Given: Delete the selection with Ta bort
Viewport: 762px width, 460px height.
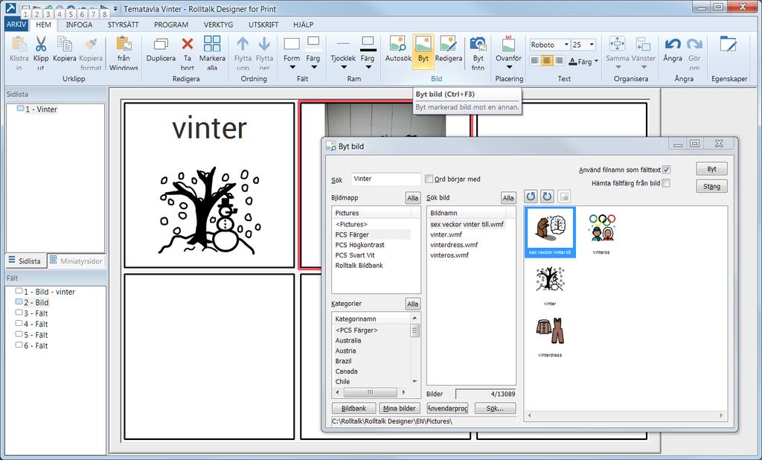Looking at the screenshot, I should coord(187,52).
